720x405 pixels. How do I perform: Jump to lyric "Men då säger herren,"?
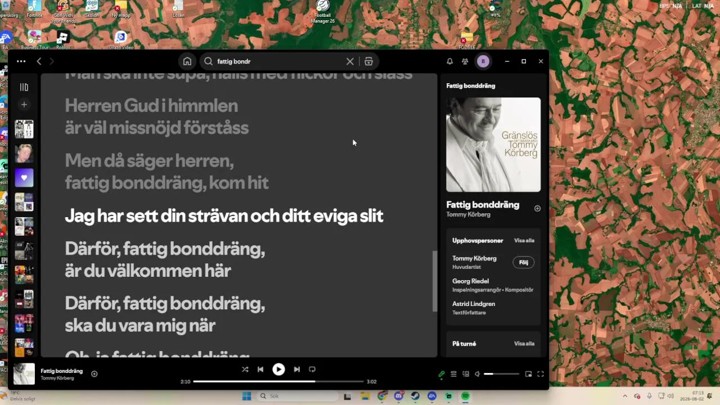point(149,161)
